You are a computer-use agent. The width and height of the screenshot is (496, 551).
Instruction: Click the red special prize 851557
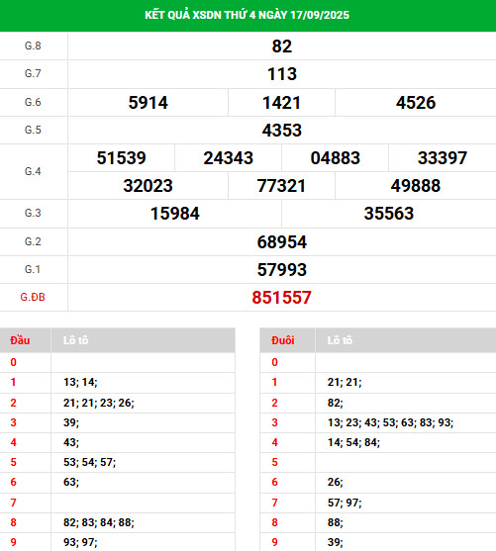(x=281, y=298)
